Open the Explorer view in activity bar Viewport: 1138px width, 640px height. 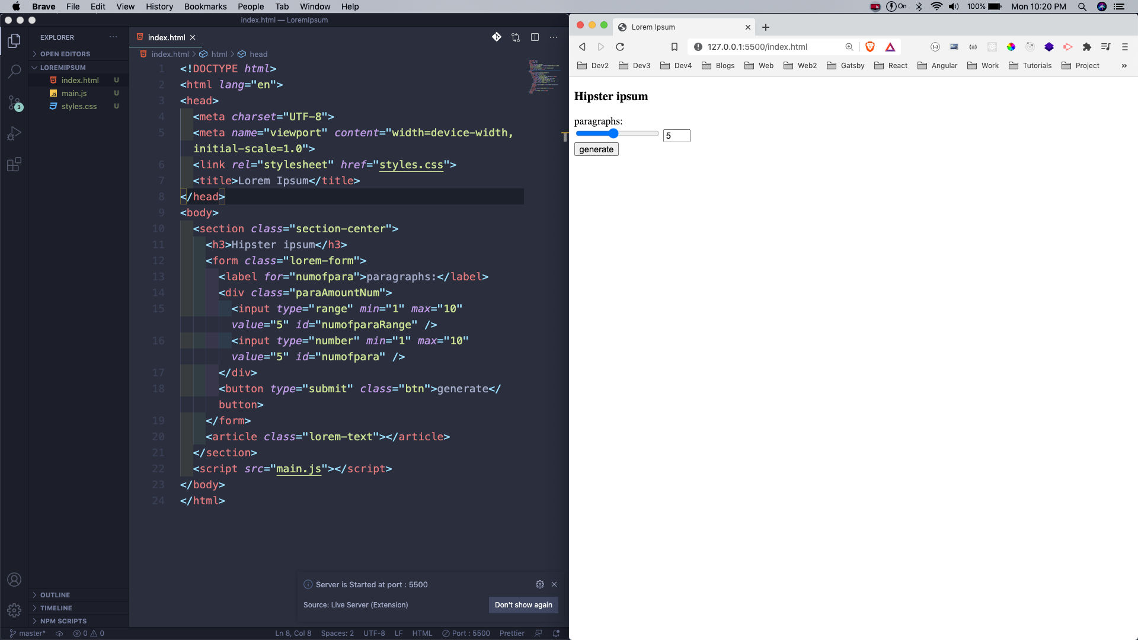pos(14,41)
